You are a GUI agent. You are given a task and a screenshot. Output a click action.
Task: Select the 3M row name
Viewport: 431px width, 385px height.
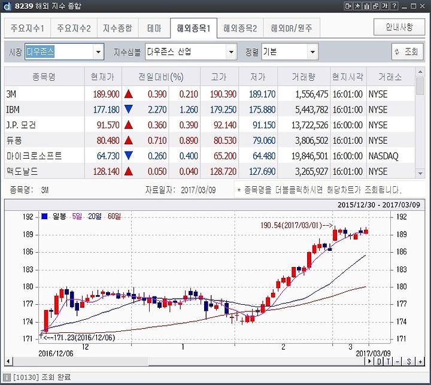coord(11,95)
